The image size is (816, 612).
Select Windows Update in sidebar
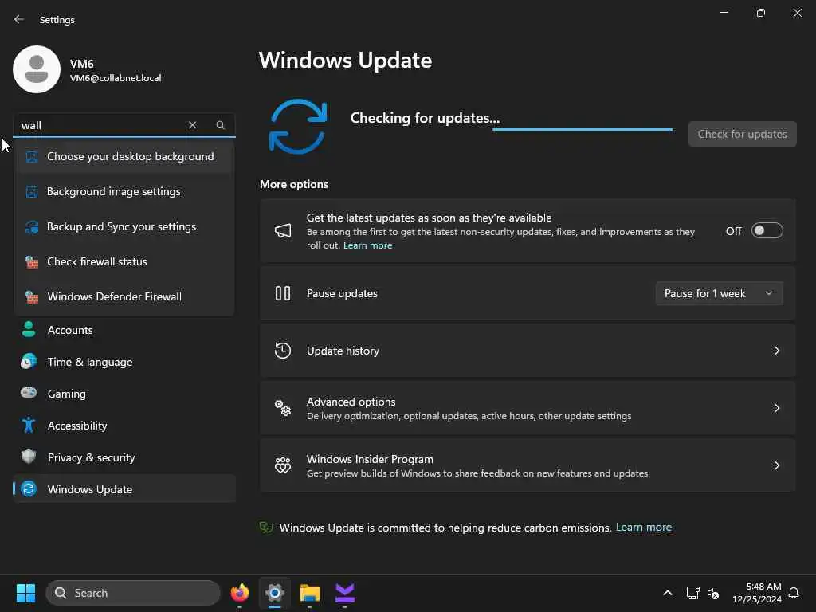[124, 489]
